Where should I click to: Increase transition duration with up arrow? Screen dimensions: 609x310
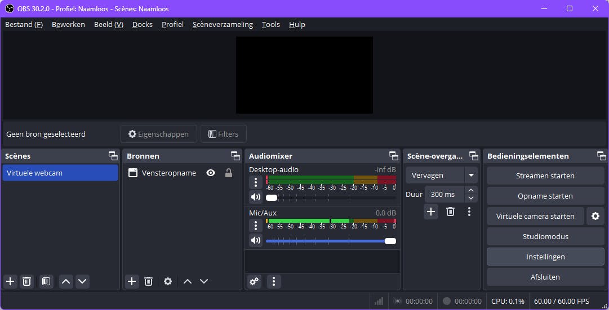471,190
